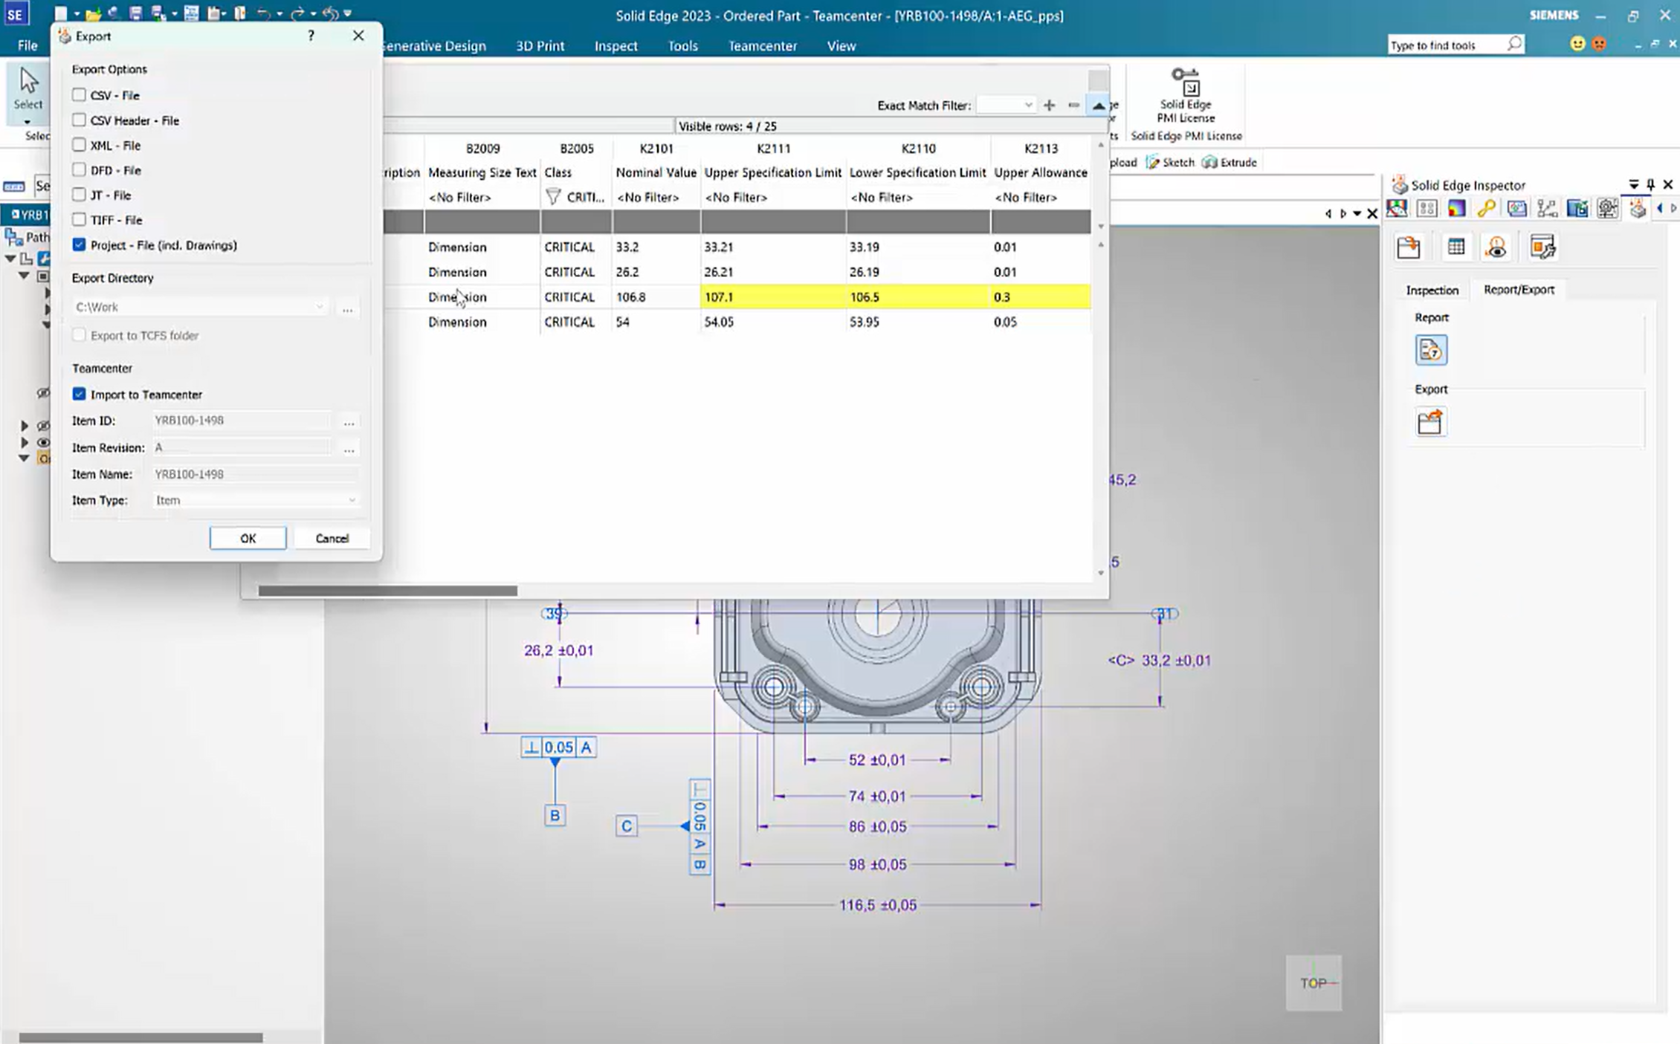This screenshot has width=1680, height=1044.
Task: Click the Select arrow tool
Action: pyautogui.click(x=28, y=80)
